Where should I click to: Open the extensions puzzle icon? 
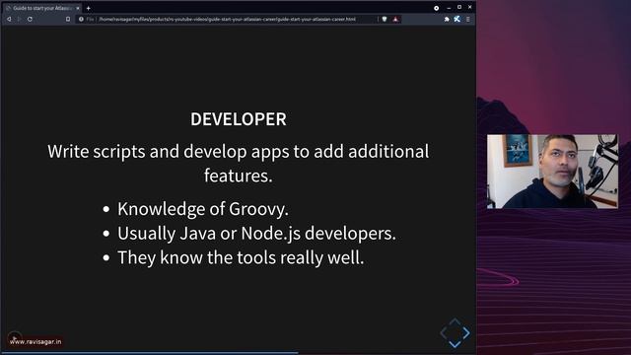pos(447,19)
